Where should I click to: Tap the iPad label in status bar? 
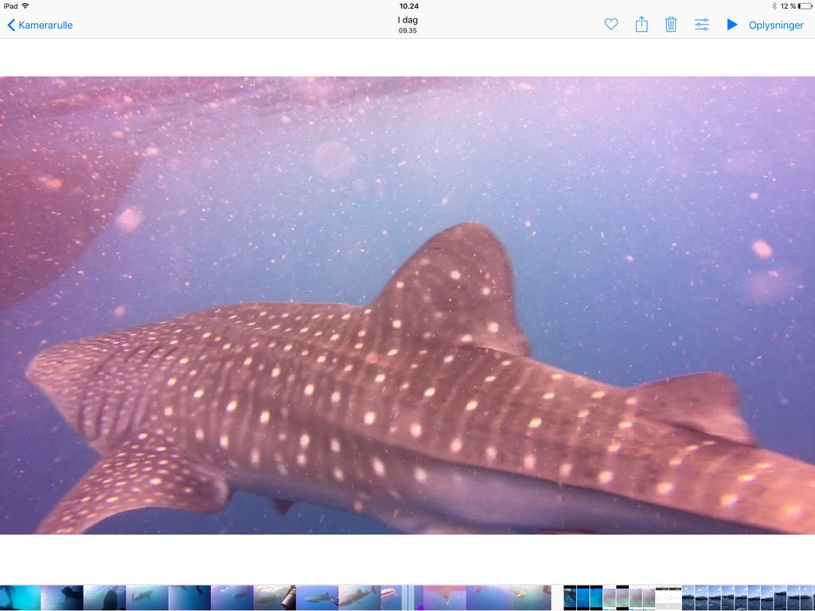[x=10, y=6]
